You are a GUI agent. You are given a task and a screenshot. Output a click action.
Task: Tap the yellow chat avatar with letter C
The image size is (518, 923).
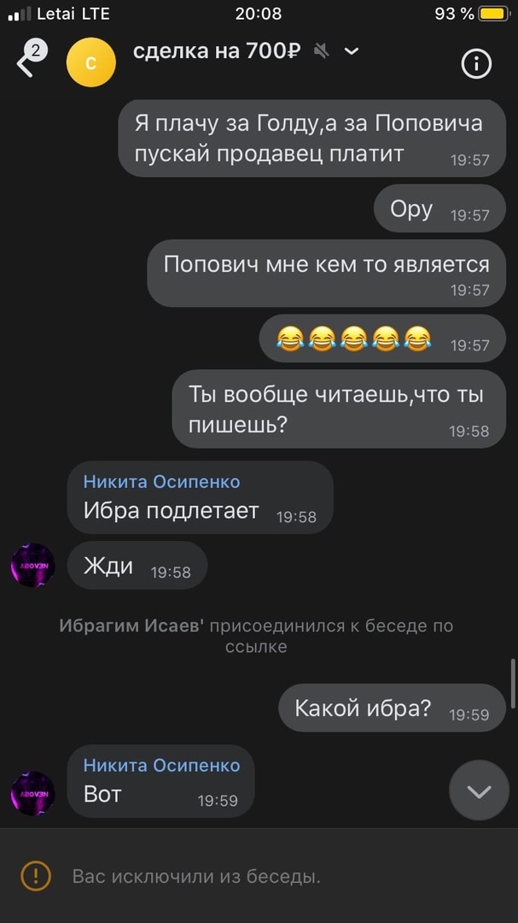91,62
